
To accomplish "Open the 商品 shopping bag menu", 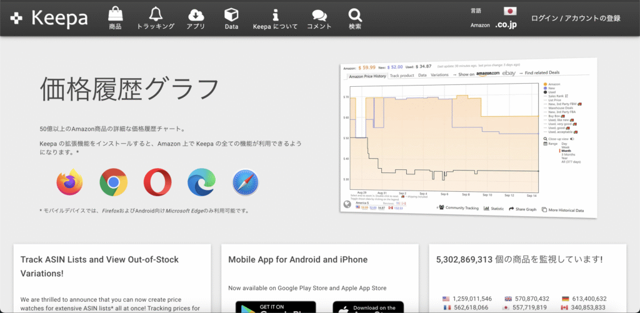I will (x=115, y=19).
